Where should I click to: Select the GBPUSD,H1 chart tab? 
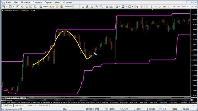(20, 105)
